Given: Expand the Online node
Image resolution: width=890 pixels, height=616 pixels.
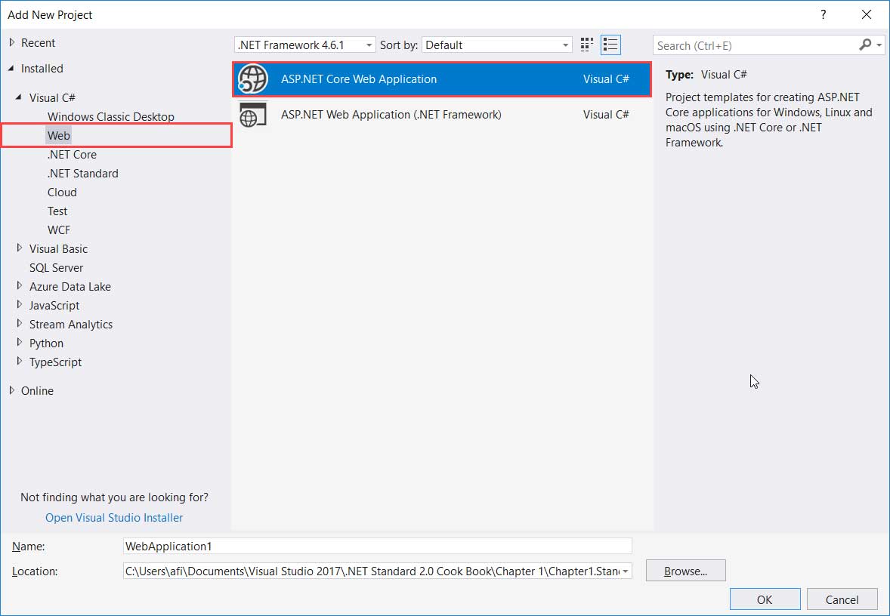Looking at the screenshot, I should [x=12, y=390].
